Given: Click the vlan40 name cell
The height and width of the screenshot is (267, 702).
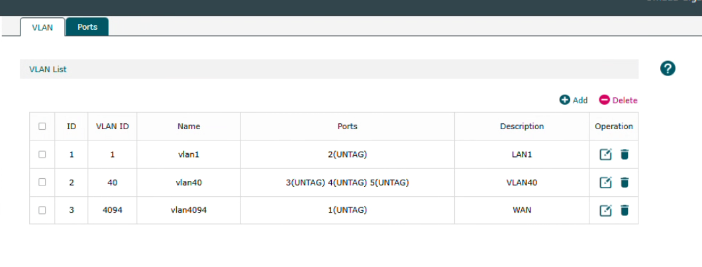Looking at the screenshot, I should (189, 182).
